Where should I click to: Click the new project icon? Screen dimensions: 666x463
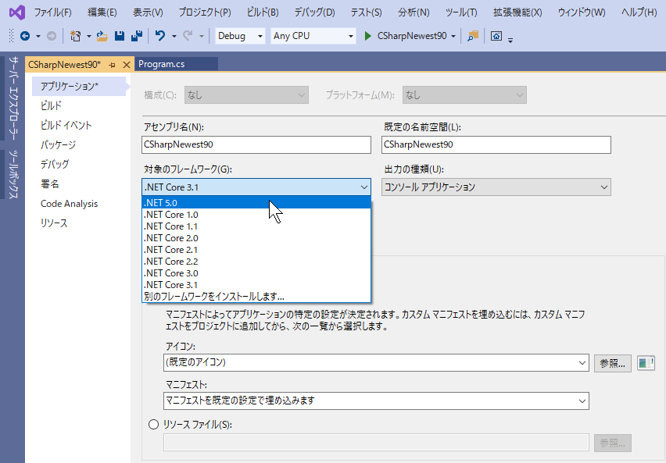[x=76, y=36]
